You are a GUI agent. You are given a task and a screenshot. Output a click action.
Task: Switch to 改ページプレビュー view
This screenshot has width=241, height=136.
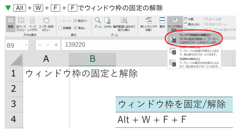click(x=21, y=24)
